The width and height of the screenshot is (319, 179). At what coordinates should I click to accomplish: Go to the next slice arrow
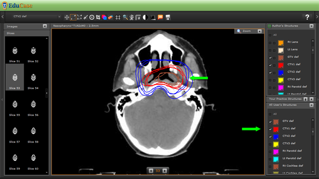point(165,171)
